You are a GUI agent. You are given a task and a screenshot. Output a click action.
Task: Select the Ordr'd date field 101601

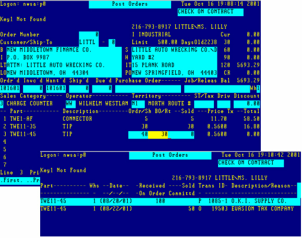(10, 88)
